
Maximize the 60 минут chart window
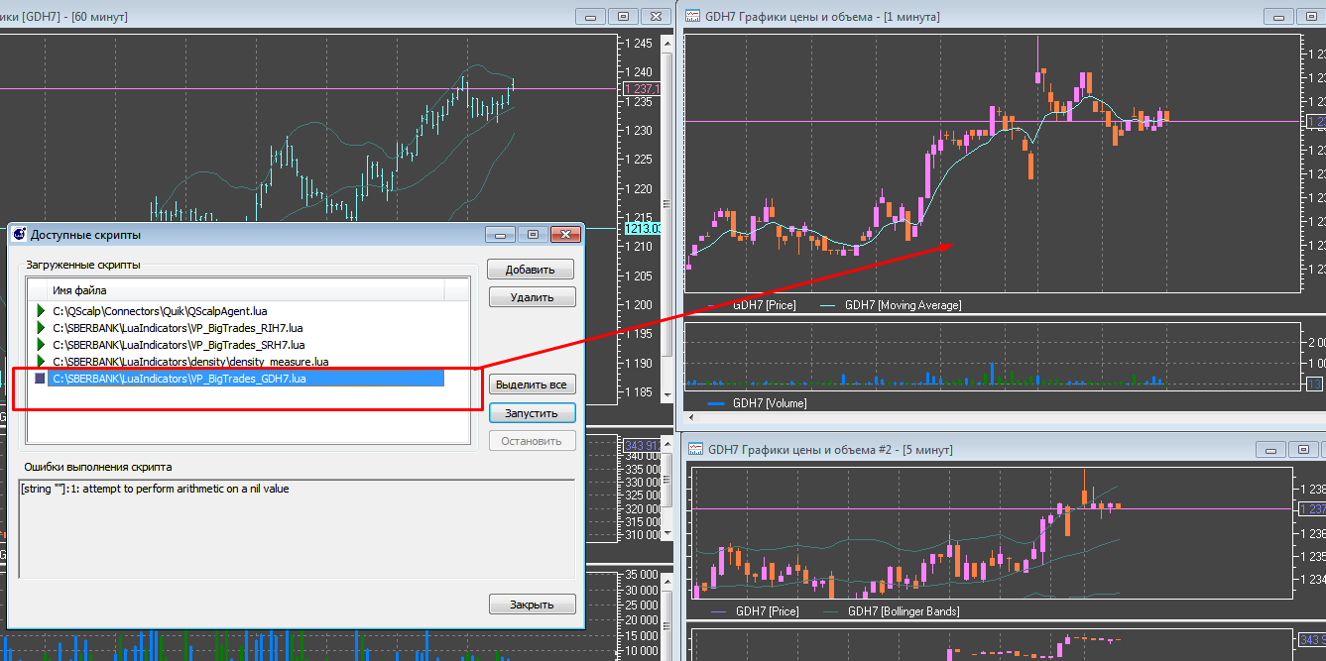coord(624,16)
